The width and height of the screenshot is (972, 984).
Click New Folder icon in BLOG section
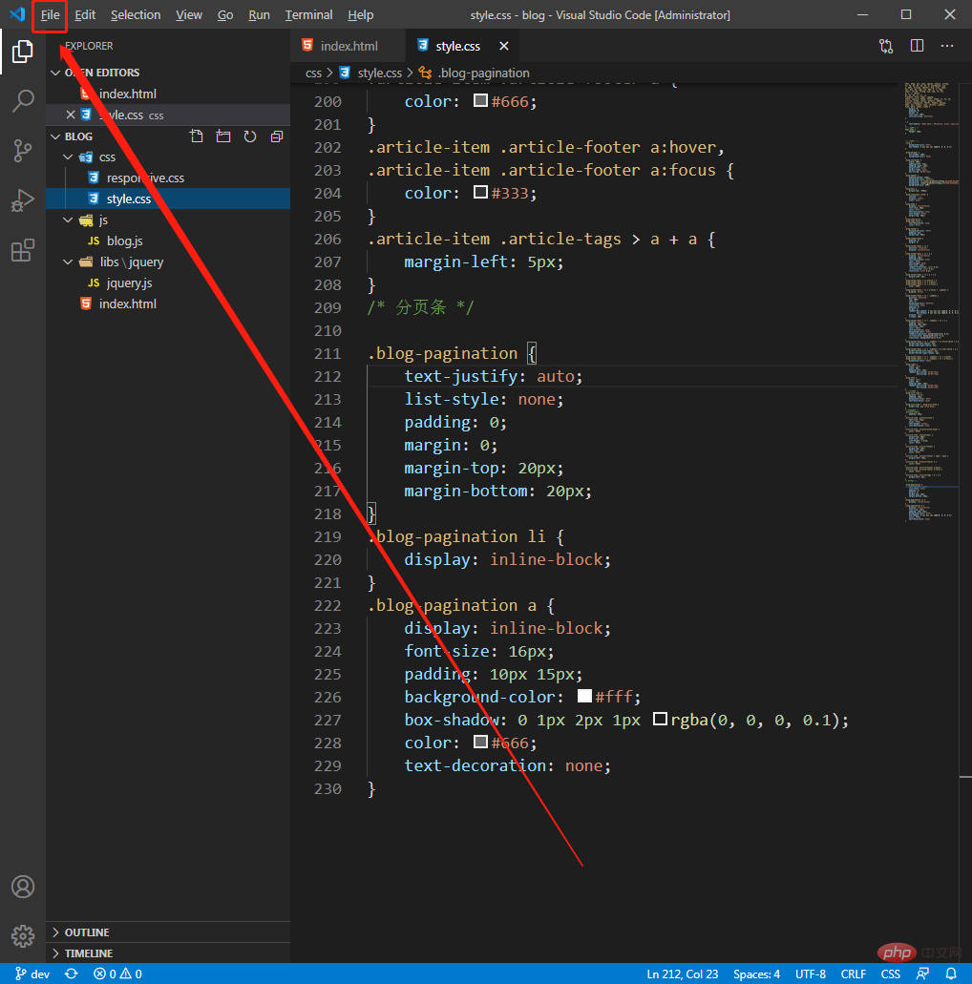pos(222,136)
